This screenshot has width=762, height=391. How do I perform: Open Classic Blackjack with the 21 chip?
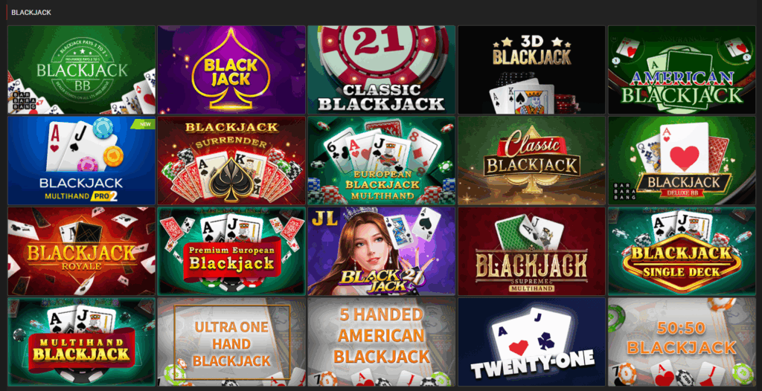pyautogui.click(x=382, y=70)
